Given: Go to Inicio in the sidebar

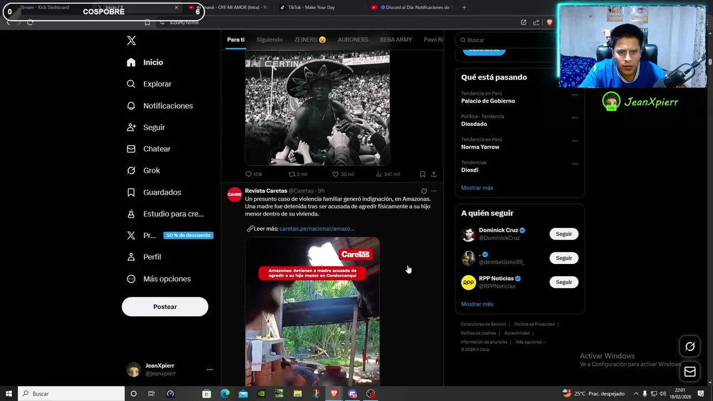Looking at the screenshot, I should pos(145,62).
